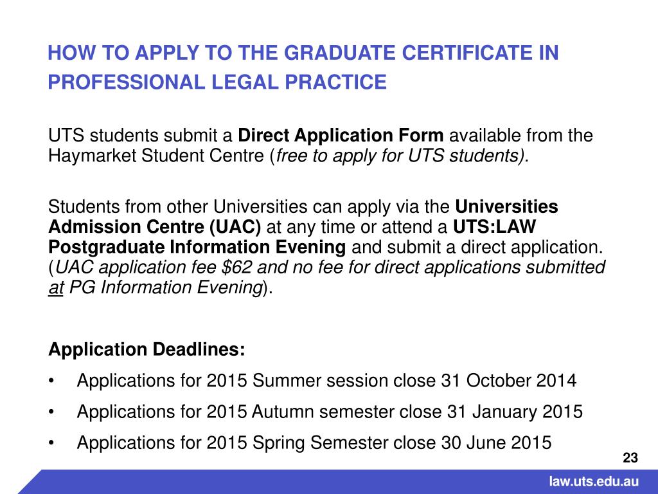
Task: Click the 'Application Deadlines:' heading
Action: click(x=147, y=349)
